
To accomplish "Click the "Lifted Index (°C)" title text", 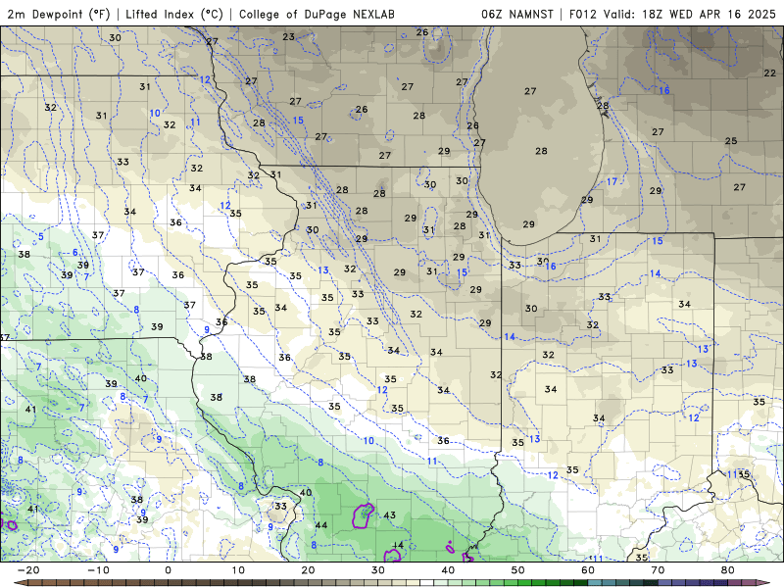I will pos(174,14).
